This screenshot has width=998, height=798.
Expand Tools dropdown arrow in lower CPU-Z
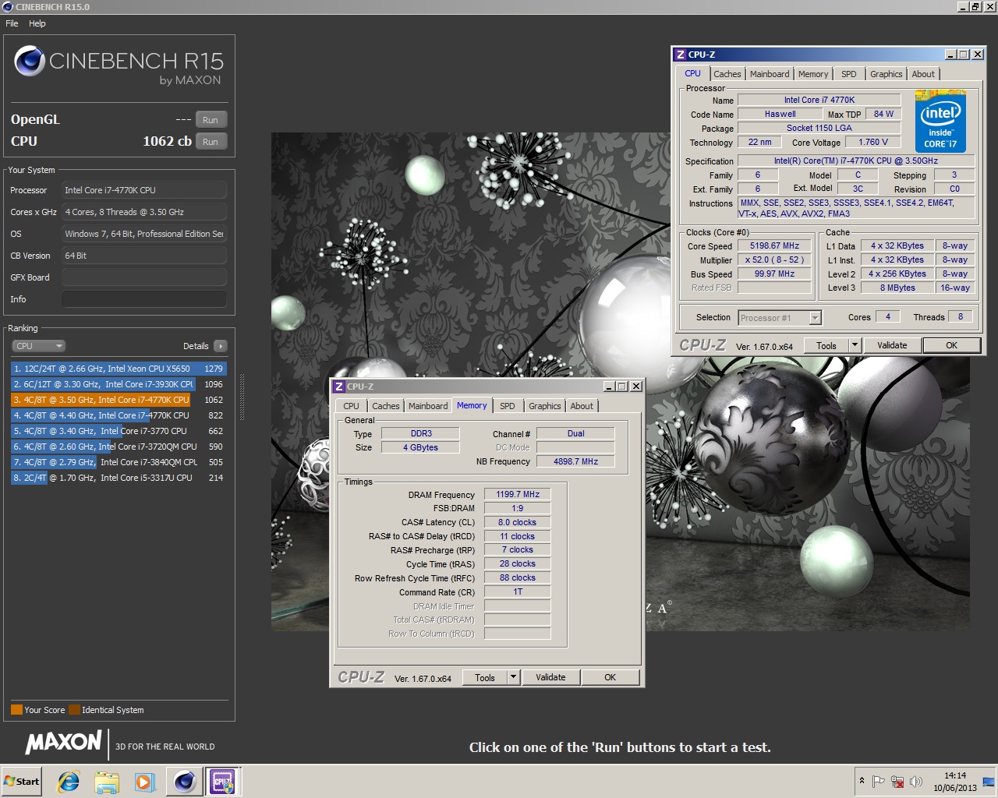[x=513, y=678]
